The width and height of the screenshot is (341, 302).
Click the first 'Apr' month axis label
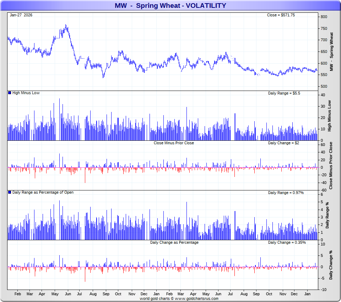click(x=42, y=294)
